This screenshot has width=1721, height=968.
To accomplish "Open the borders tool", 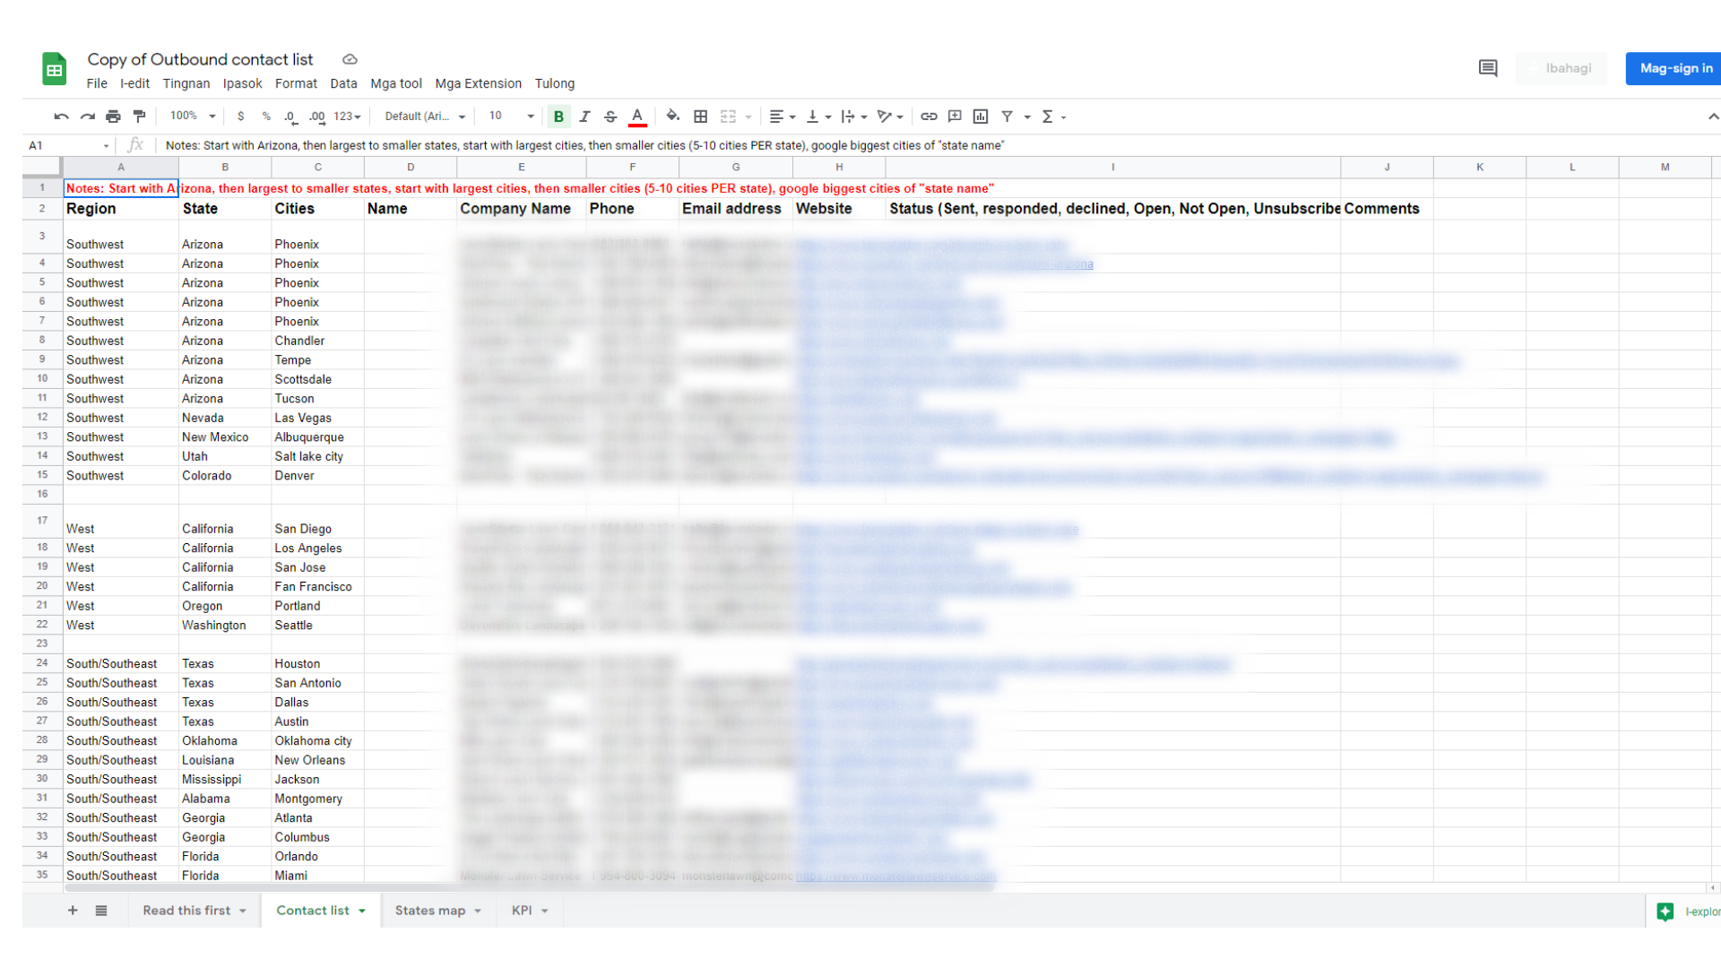I will (x=701, y=117).
